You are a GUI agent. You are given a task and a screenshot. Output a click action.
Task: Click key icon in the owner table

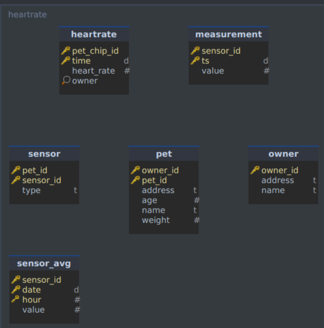tap(255, 170)
